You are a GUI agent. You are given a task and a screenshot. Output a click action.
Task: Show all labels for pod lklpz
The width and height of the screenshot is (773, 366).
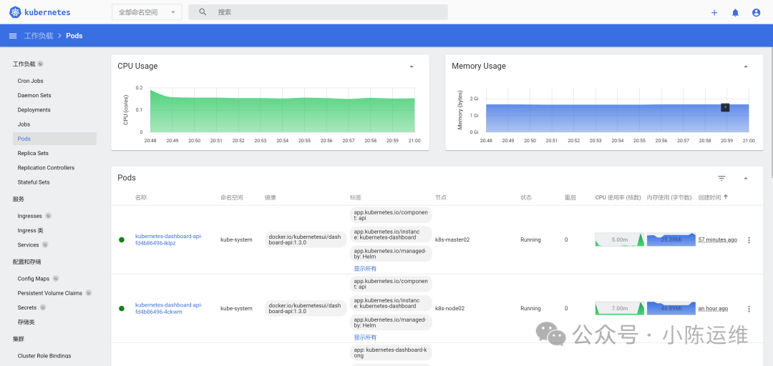pyautogui.click(x=365, y=269)
